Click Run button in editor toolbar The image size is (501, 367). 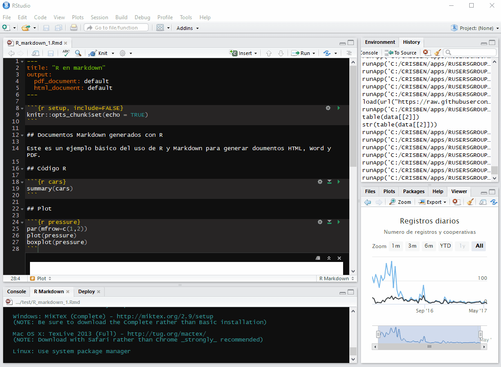click(x=300, y=53)
